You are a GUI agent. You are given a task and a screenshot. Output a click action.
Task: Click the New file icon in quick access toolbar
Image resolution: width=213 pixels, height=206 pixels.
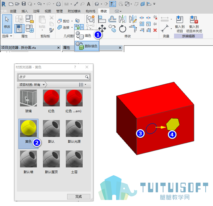[11, 4]
